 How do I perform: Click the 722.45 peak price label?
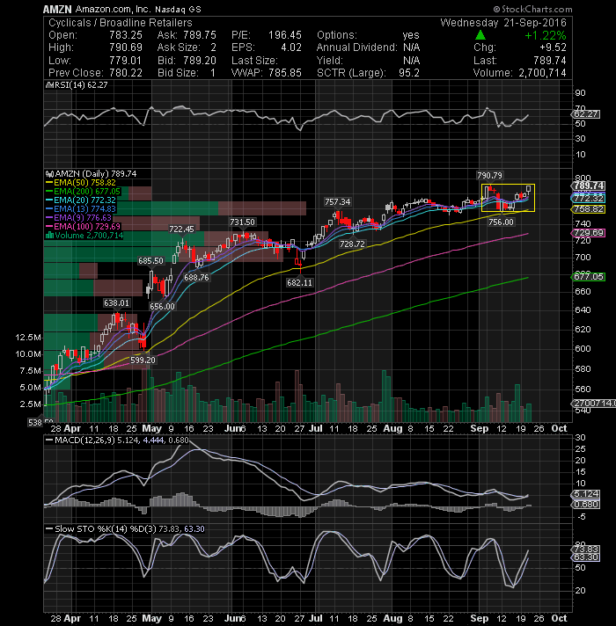pos(181,229)
